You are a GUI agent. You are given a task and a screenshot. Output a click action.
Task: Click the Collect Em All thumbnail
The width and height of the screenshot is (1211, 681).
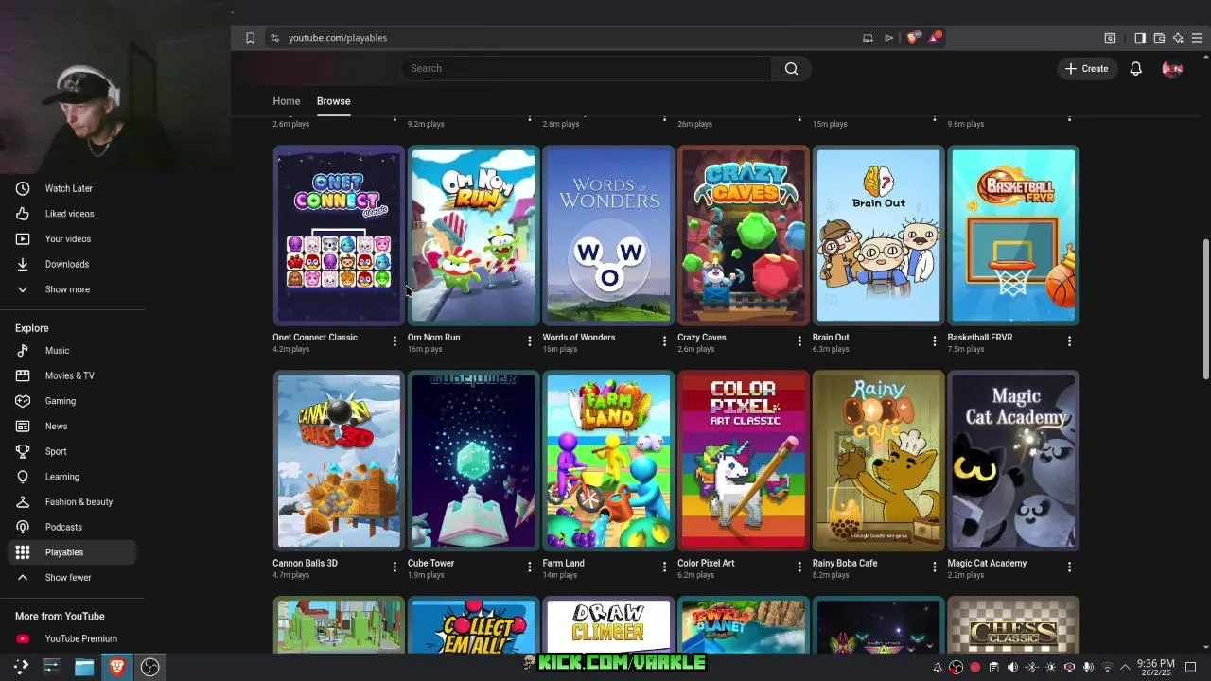[x=473, y=625]
